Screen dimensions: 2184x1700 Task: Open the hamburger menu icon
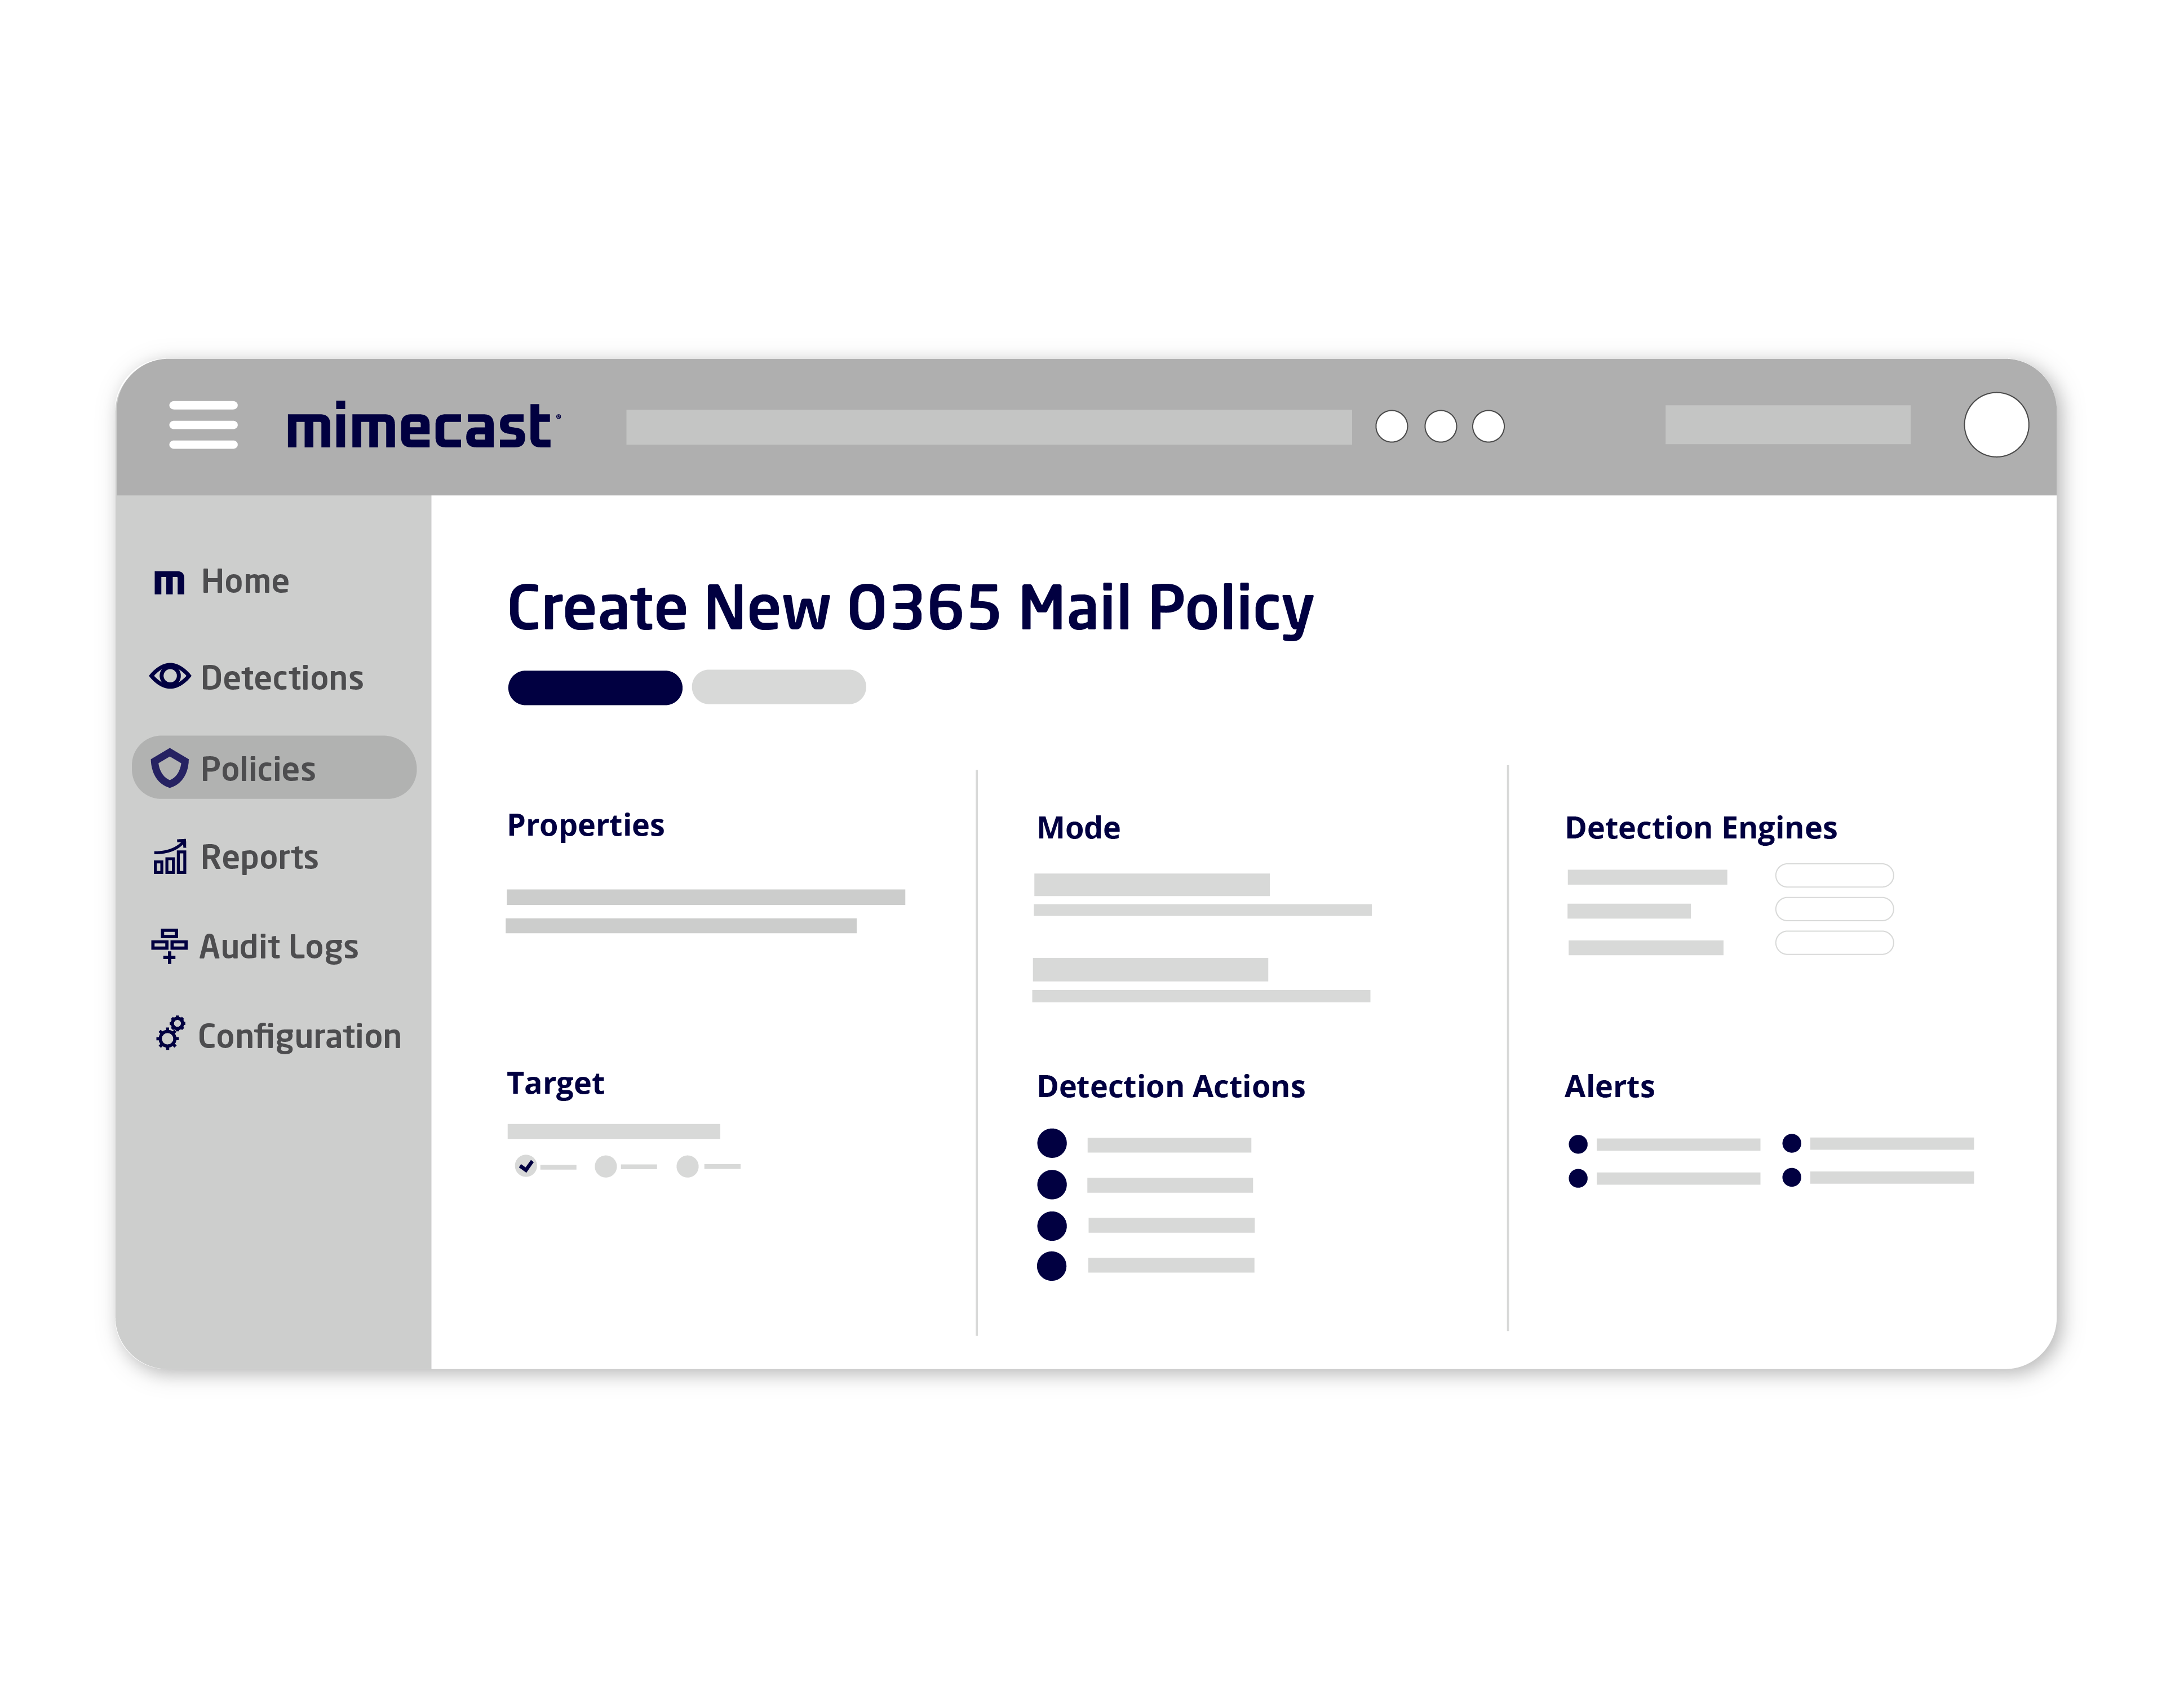(x=203, y=425)
